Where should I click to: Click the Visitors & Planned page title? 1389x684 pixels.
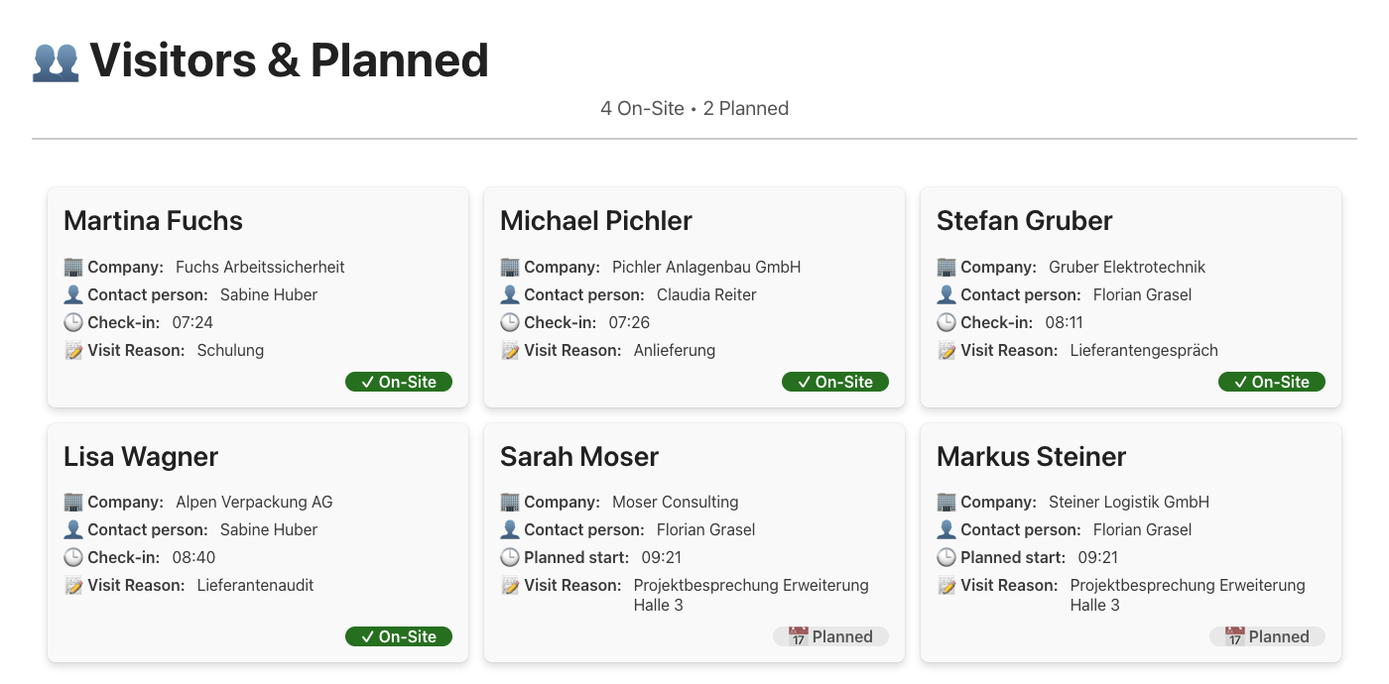click(x=289, y=60)
